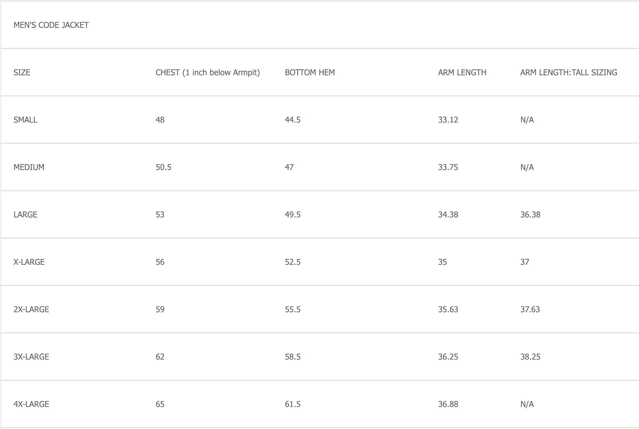639x429 pixels.
Task: Click the ARM LENGTH column header
Action: [x=462, y=72]
